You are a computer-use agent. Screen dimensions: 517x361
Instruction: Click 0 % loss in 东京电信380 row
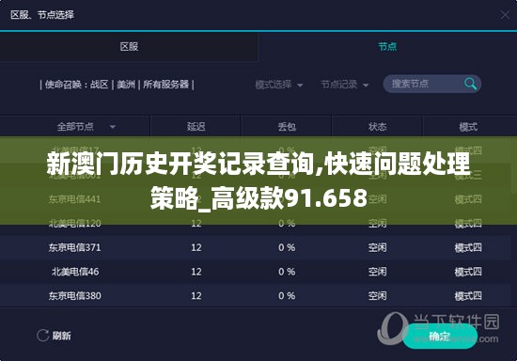coord(287,296)
